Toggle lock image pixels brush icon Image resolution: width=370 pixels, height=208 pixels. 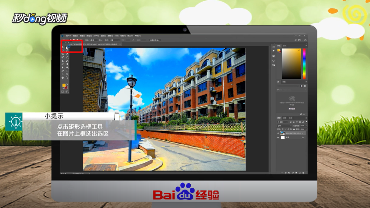(285, 129)
